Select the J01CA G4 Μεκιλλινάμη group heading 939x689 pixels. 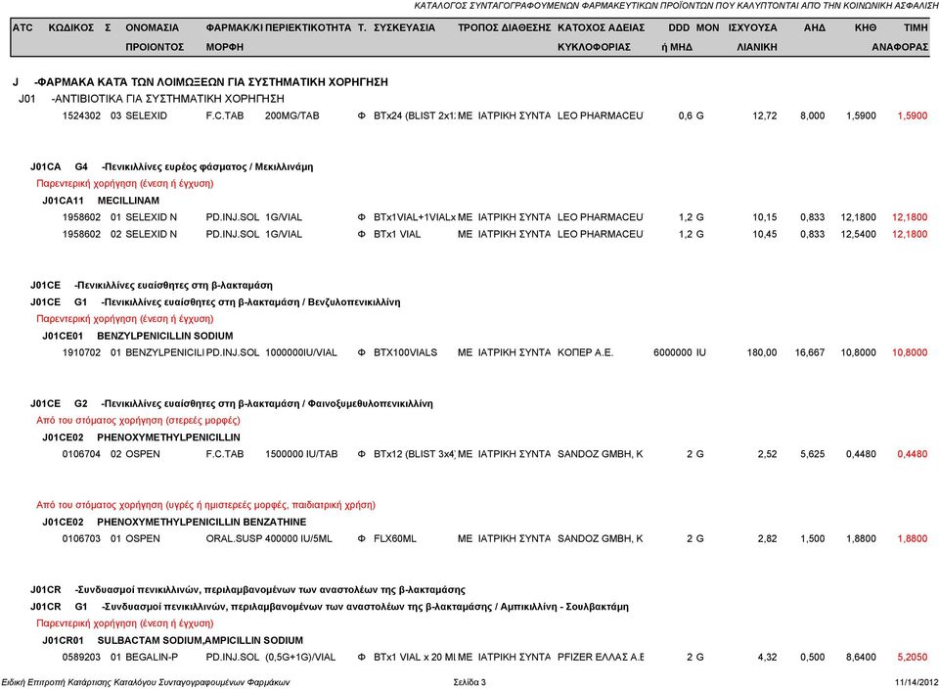pos(172,166)
